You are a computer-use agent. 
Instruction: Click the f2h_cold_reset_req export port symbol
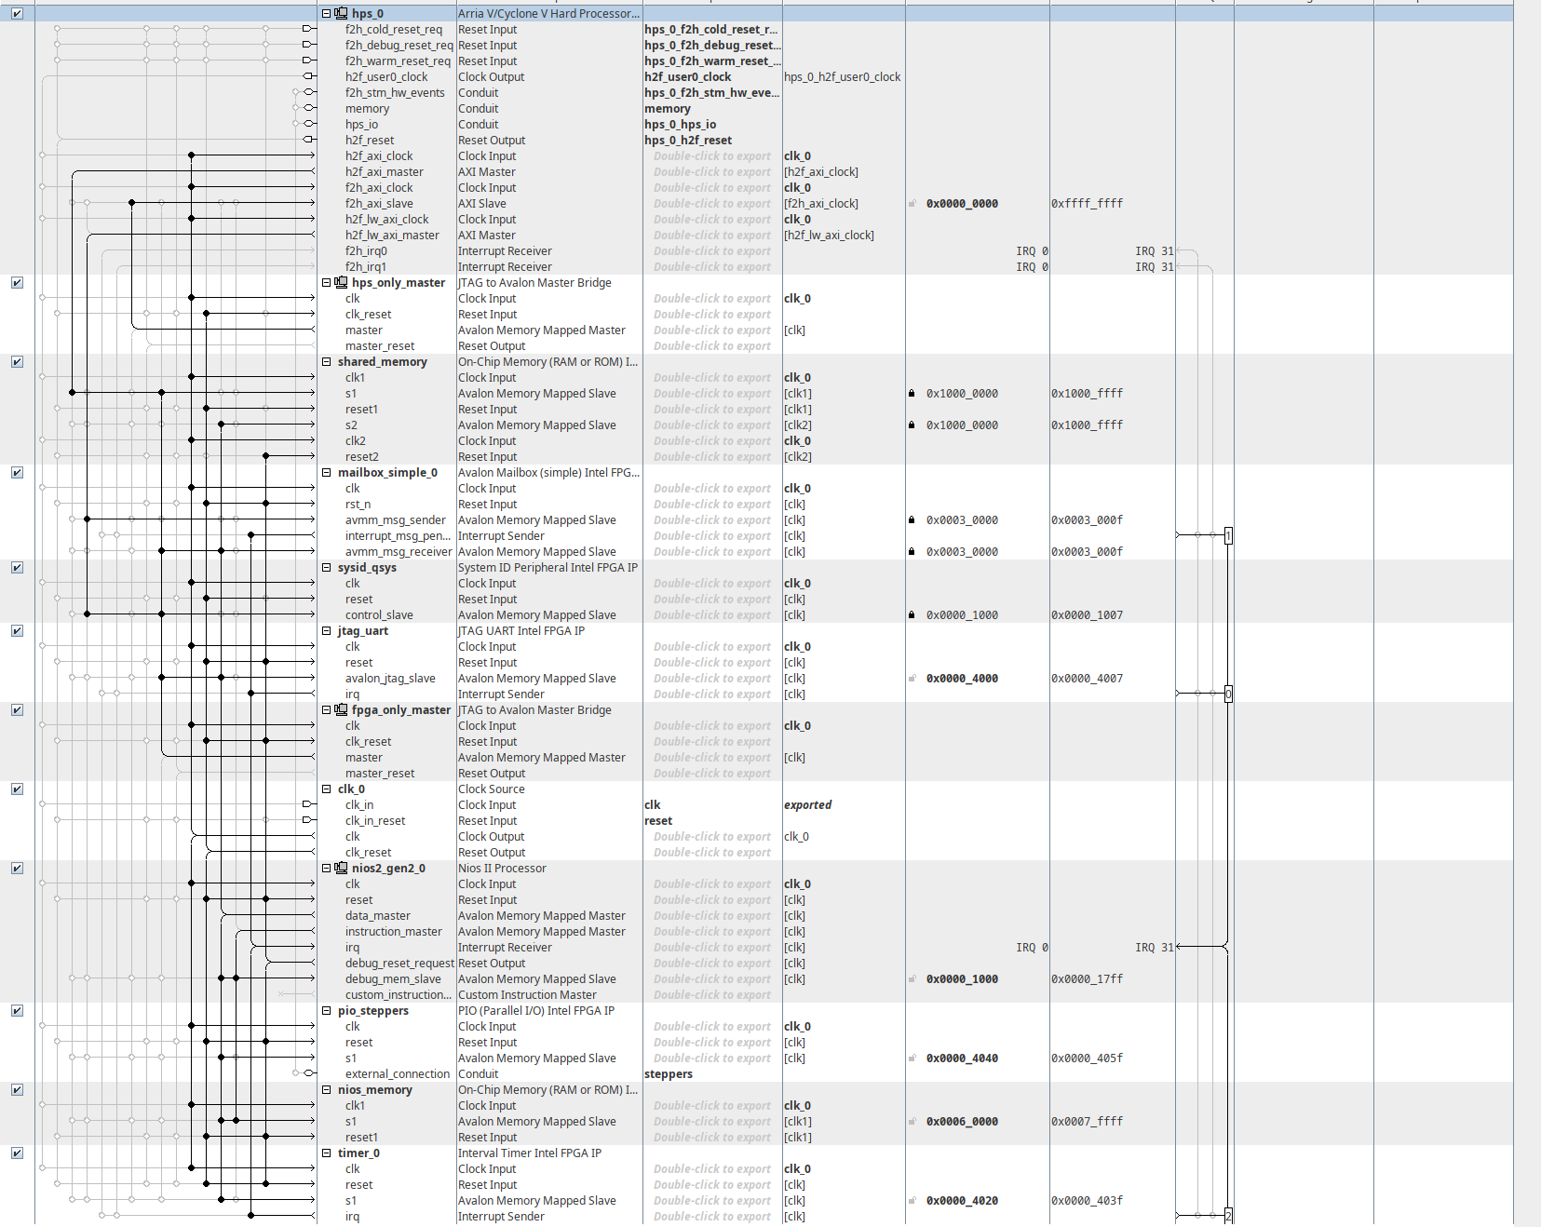click(x=309, y=30)
